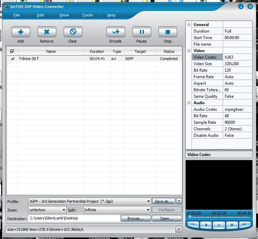Image resolution: width=258 pixels, height=239 pixels.
Task: Click the player Pause button
Action: click(x=219, y=225)
